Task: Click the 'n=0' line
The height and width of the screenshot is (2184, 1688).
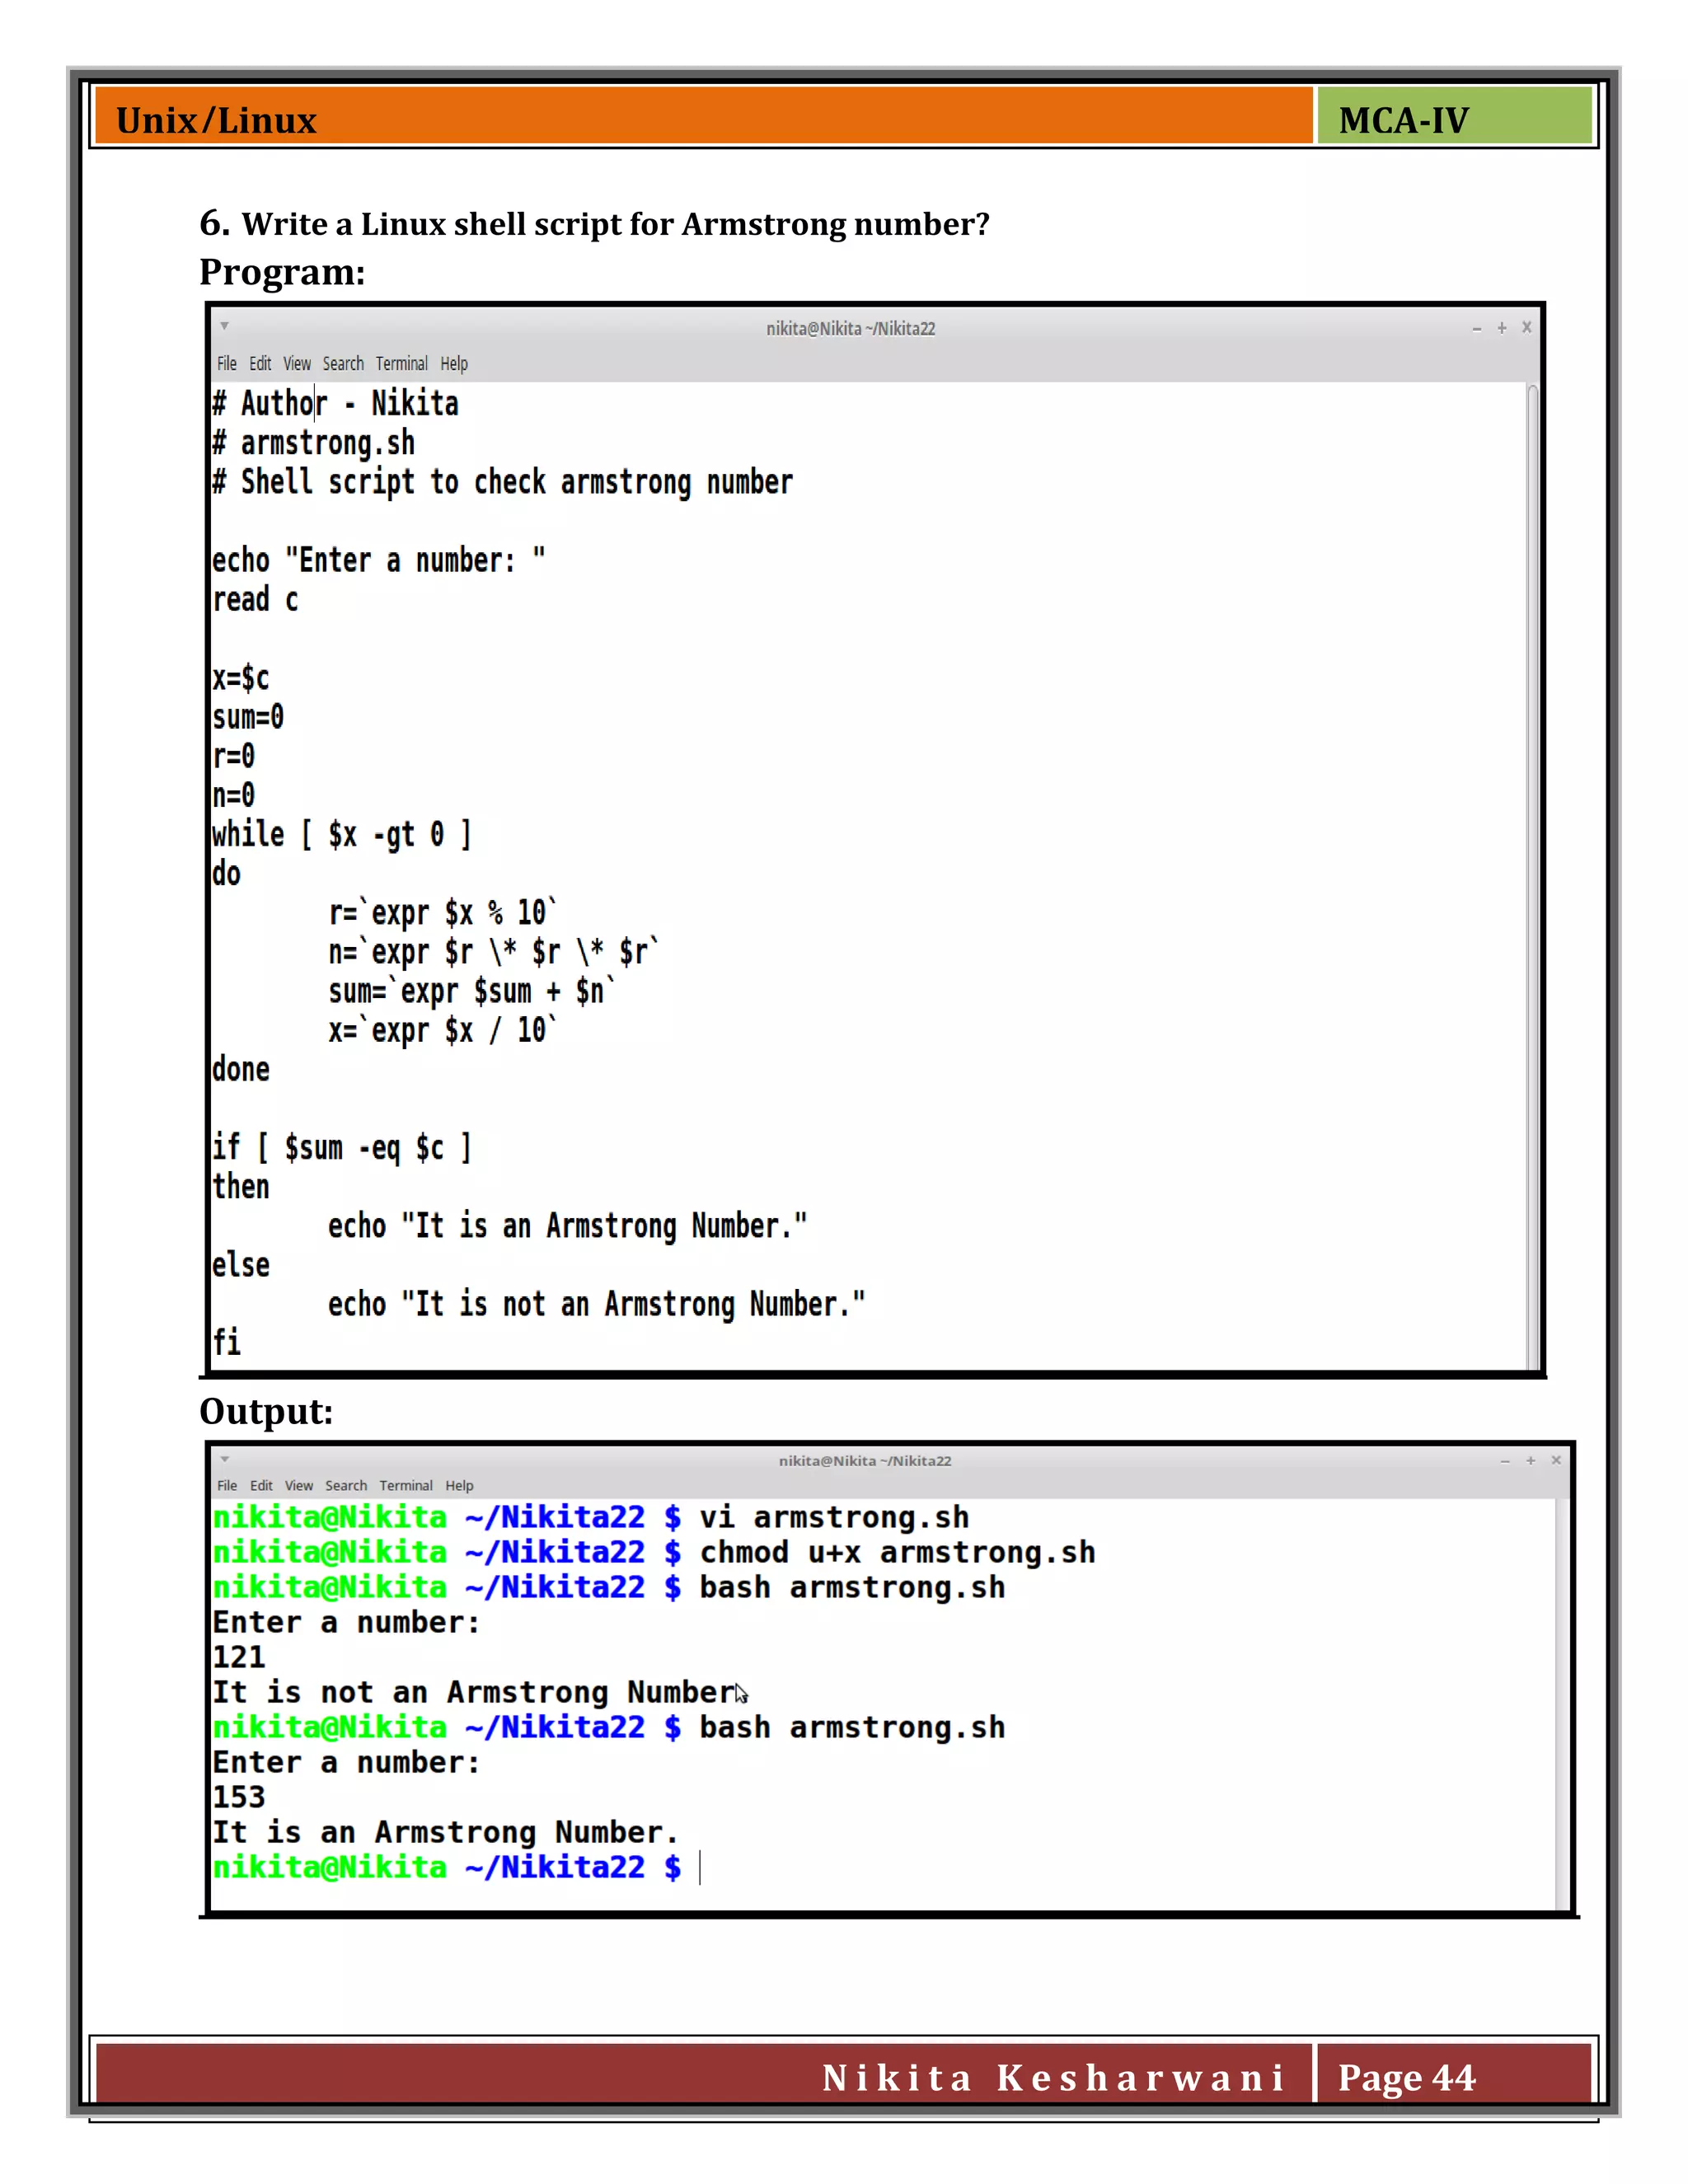Action: [x=233, y=795]
